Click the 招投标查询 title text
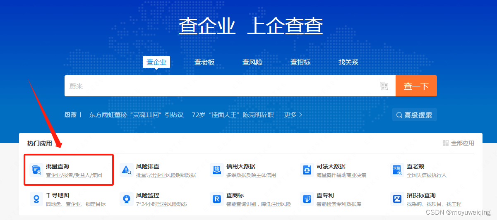 tap(421, 195)
